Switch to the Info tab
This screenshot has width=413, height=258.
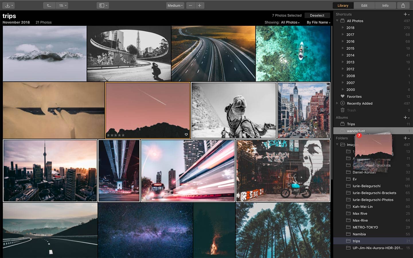385,5
